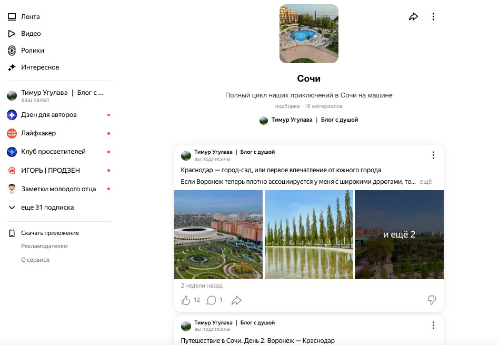Dislike the Краснодар post
The width and height of the screenshot is (499, 345).
point(432,300)
